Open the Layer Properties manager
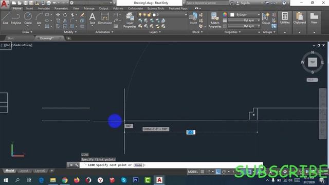This screenshot has height=185, width=329. [x=130, y=20]
